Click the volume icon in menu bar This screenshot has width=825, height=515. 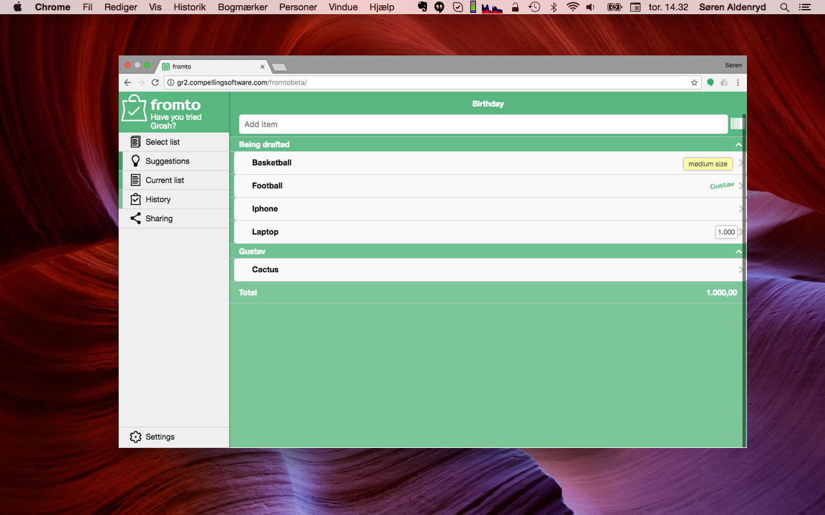click(x=590, y=7)
